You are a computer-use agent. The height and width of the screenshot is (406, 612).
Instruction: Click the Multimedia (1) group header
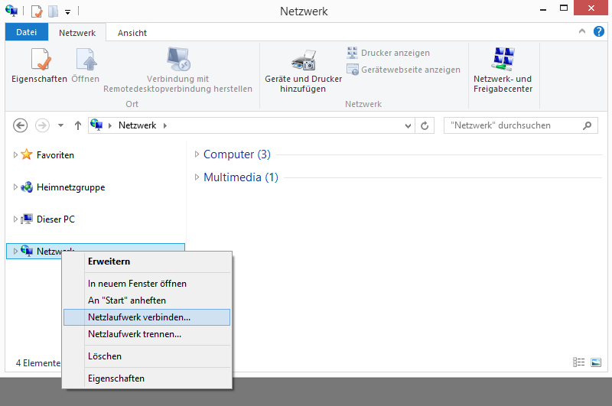(241, 177)
